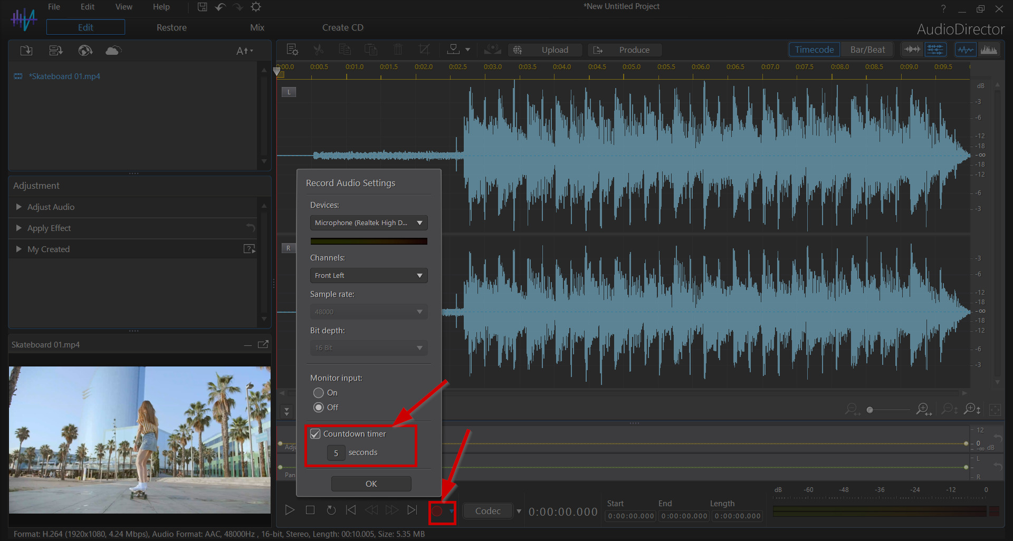Screen dimensions: 1013x541
Task: Select Monitor input Off radio button
Action: [x=319, y=408]
